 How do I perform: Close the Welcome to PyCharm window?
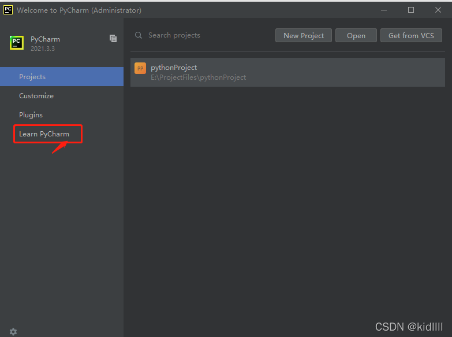(438, 10)
